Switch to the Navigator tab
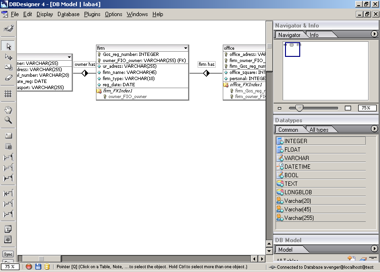This screenshot has width=380, height=272. pos(289,35)
